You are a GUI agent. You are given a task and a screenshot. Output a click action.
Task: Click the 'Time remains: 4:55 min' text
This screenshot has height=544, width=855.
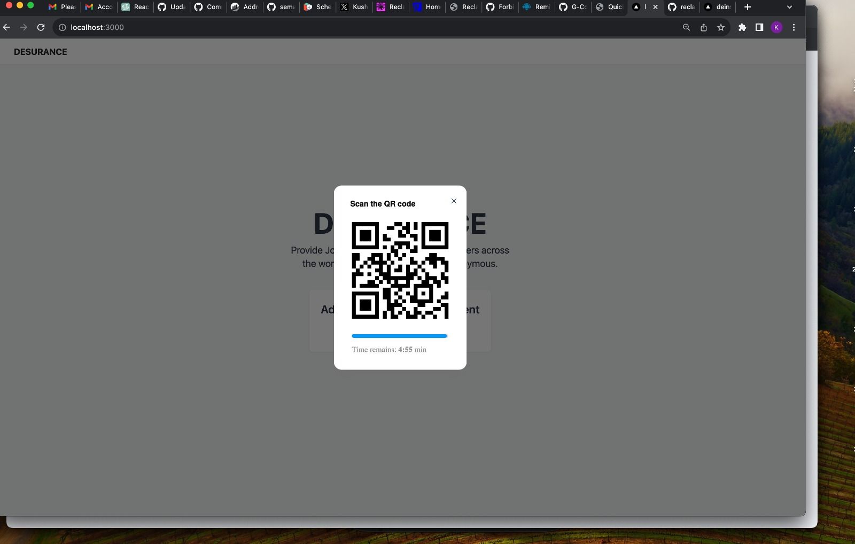pos(389,350)
